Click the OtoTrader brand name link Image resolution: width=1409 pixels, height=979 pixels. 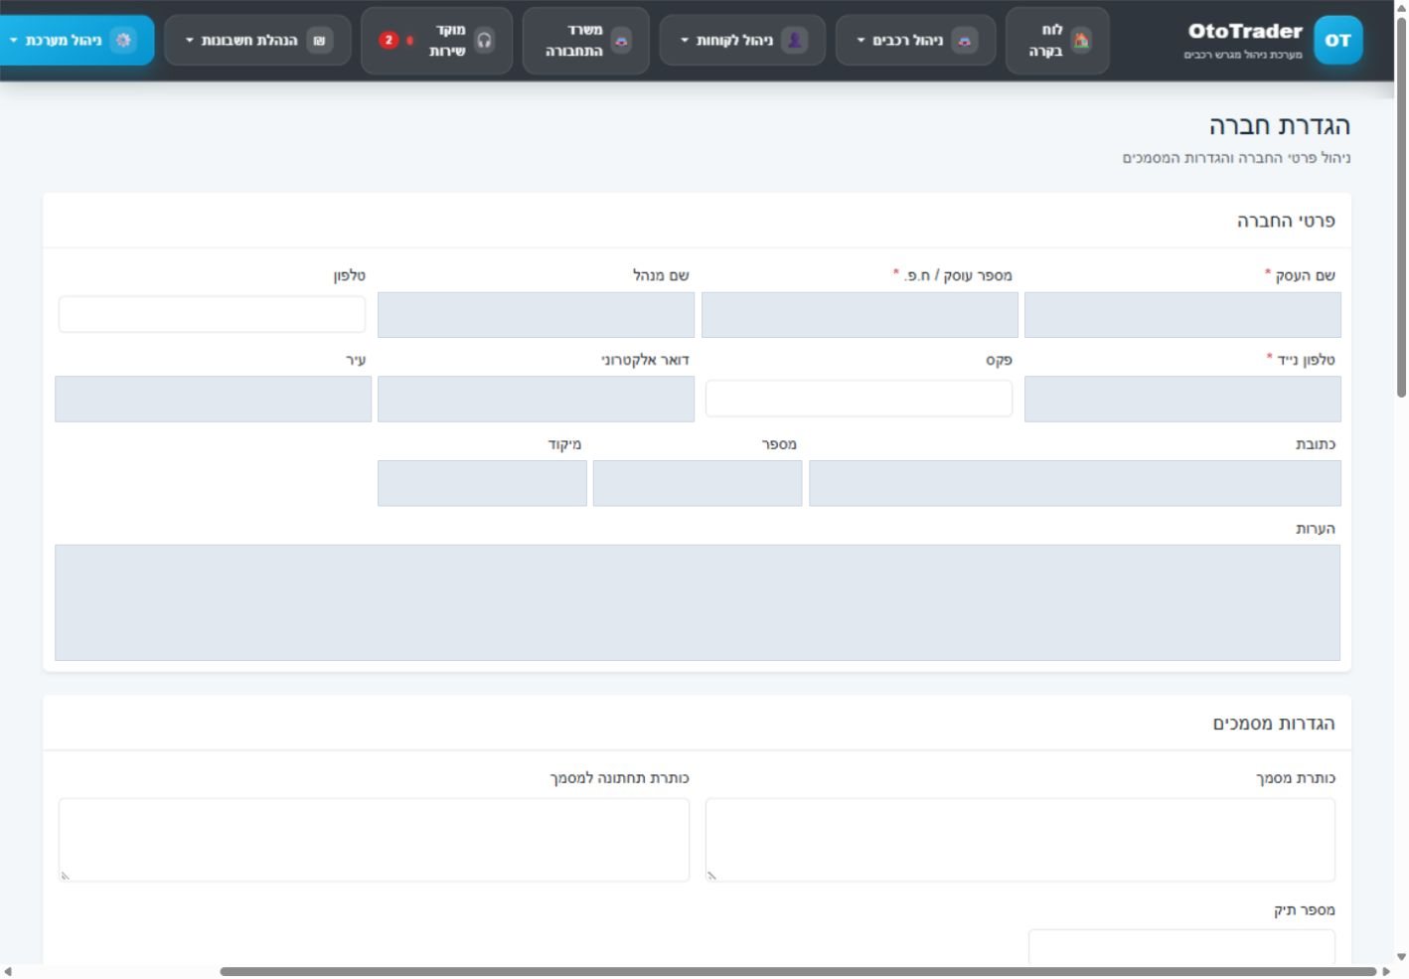(1245, 31)
